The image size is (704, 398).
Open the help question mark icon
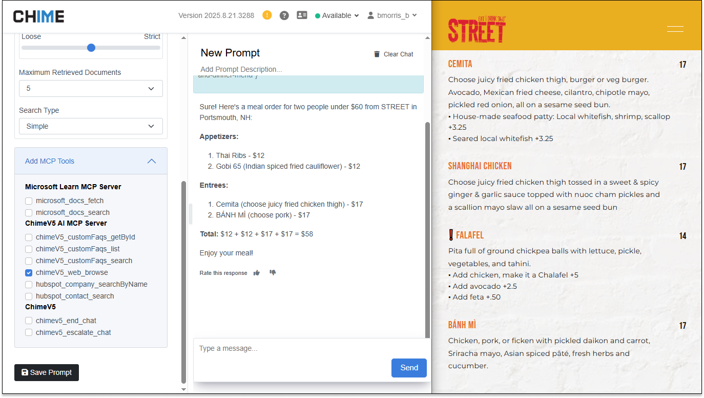(x=284, y=15)
